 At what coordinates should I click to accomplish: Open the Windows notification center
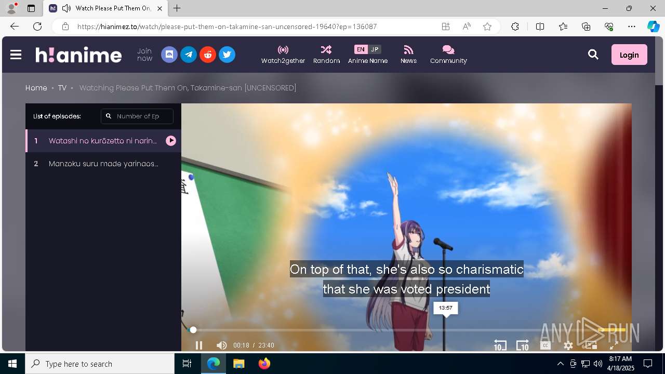point(648,364)
